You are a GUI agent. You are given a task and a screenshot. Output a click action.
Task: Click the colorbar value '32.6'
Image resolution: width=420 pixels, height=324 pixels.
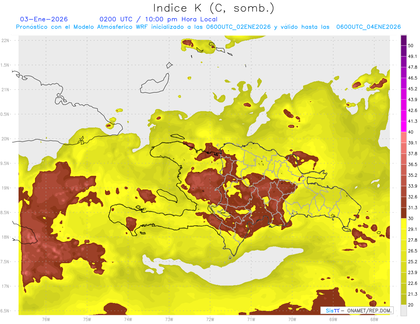(412, 197)
